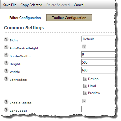Click the Height input field
The width and height of the screenshot is (121, 121).
pos(99,62)
